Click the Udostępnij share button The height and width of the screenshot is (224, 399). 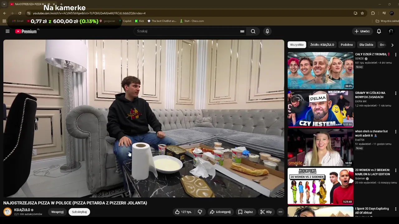tap(220, 212)
